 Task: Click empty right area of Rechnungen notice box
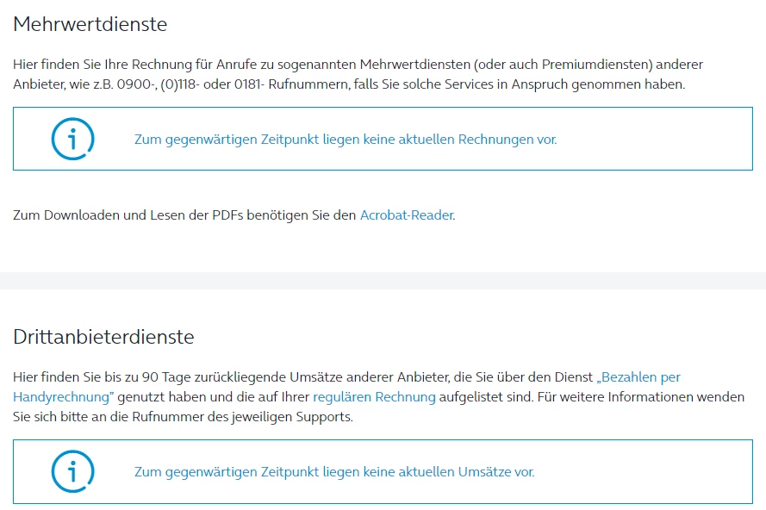(x=672, y=139)
